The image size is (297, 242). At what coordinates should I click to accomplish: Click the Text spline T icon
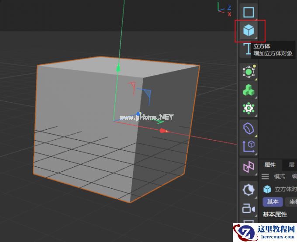247,49
